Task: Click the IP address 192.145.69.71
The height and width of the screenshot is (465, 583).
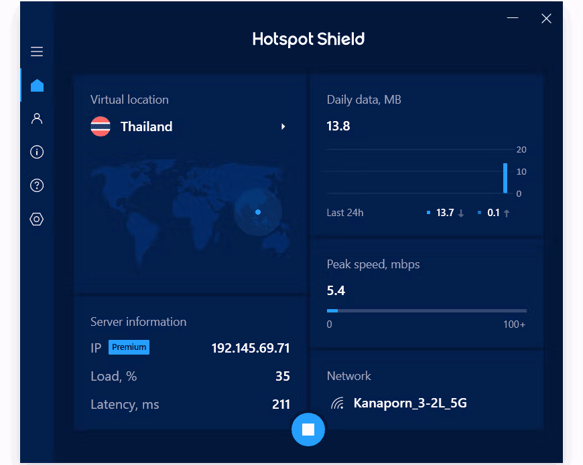Action: point(250,348)
